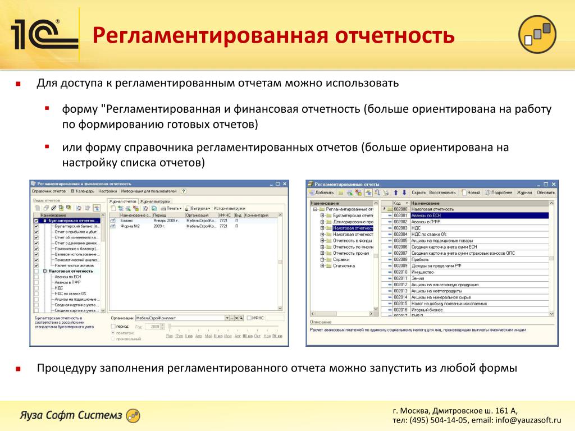
Task: Click the delete red X icon in Журнал отчетов toolbar
Action: point(136,208)
